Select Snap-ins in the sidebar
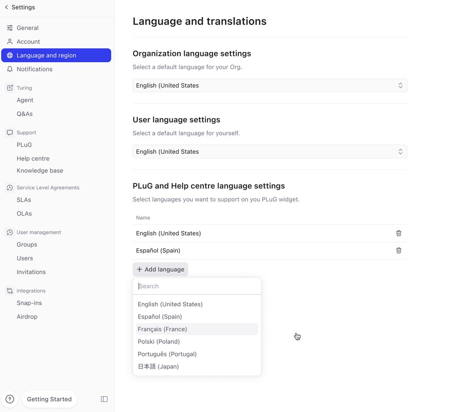Image resolution: width=465 pixels, height=412 pixels. (29, 303)
